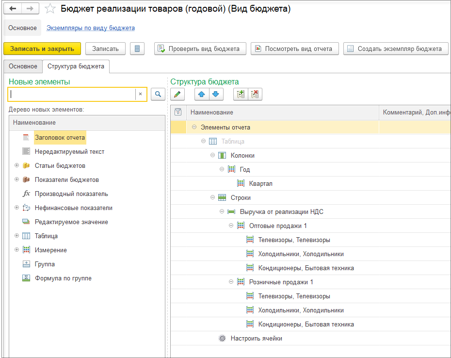Click the list icon next to Записать

(x=137, y=49)
